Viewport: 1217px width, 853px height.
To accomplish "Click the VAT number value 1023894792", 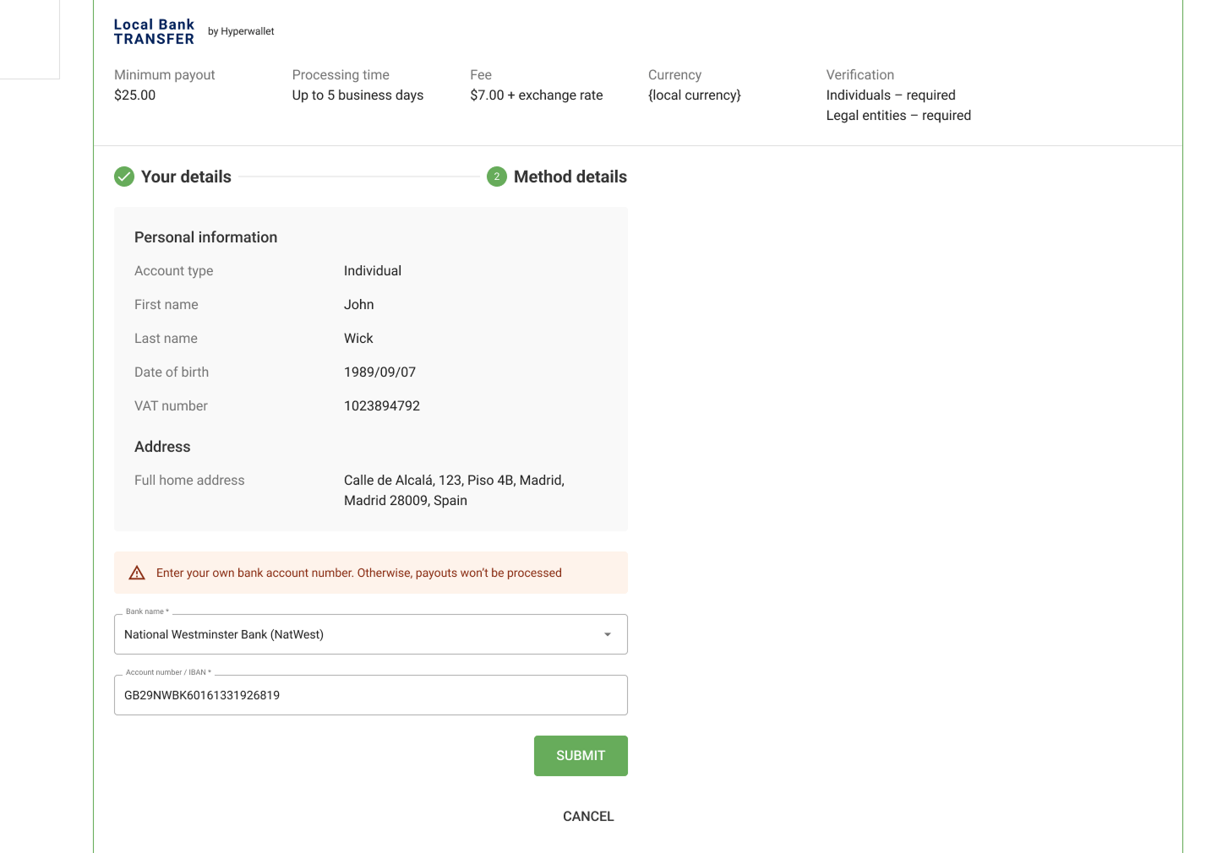I will click(x=382, y=405).
